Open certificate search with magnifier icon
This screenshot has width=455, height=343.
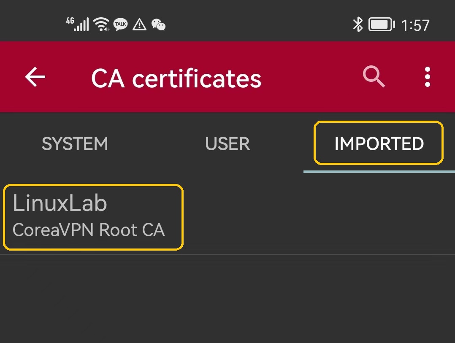tap(374, 77)
